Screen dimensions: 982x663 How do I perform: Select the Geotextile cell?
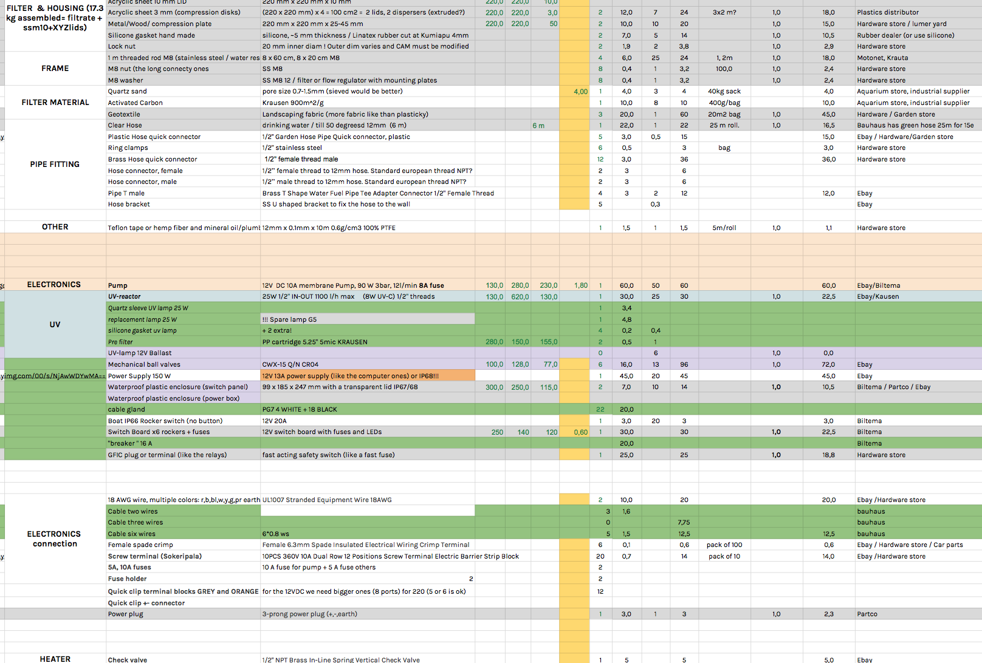184,114
